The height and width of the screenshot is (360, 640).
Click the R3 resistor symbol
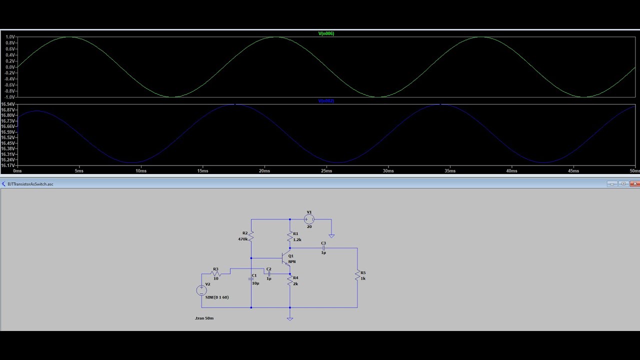pyautogui.click(x=216, y=274)
